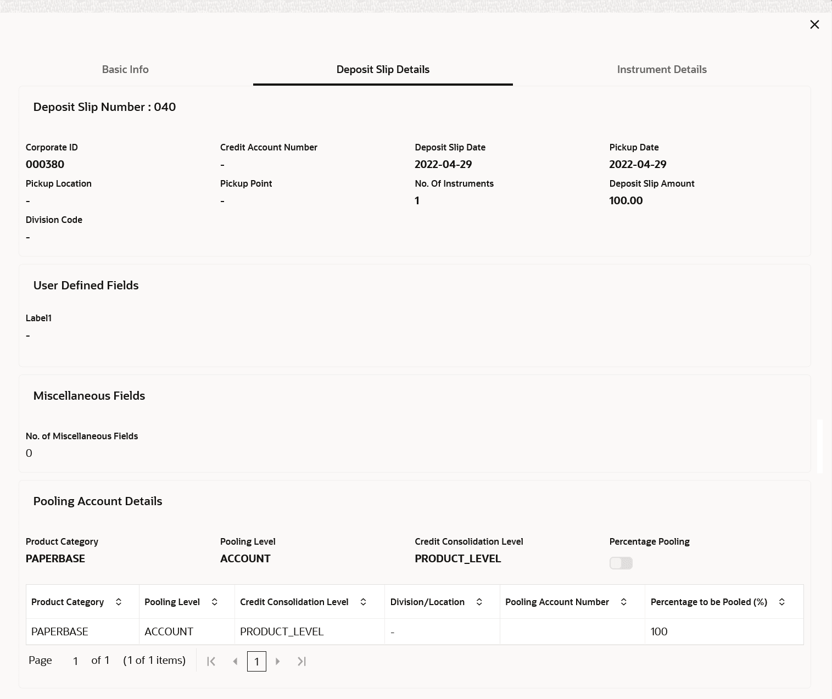Sort by Percentage to be Pooled column
Image resolution: width=832 pixels, height=699 pixels.
pyautogui.click(x=781, y=602)
